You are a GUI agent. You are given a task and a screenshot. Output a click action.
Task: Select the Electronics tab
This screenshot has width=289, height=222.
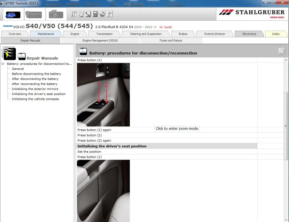[249, 34]
